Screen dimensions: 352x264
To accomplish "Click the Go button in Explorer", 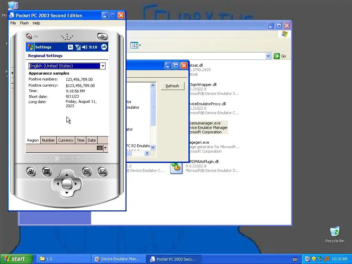I will pos(280,56).
